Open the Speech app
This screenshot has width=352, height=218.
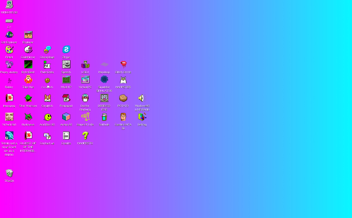coord(66,65)
